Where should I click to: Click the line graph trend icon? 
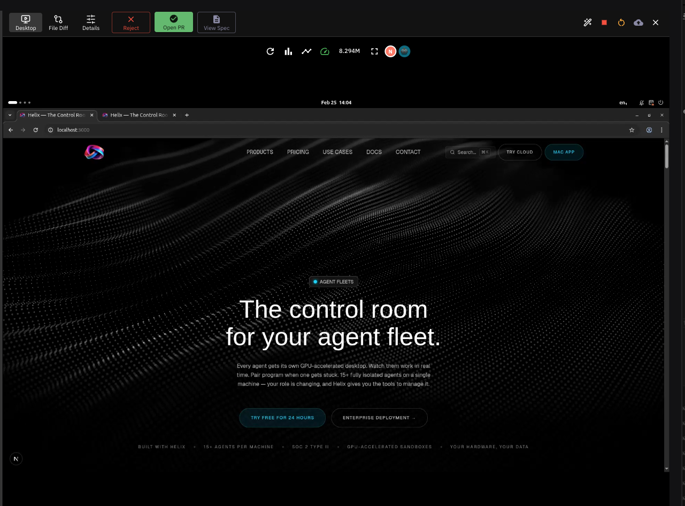(306, 51)
